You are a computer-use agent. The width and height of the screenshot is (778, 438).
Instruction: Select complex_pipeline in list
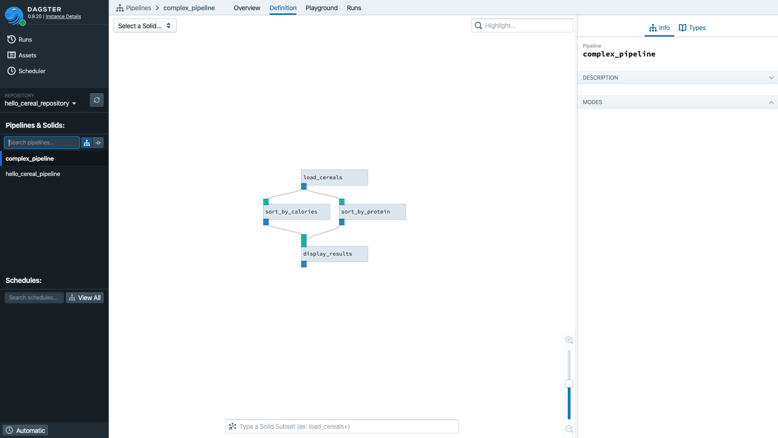54,158
